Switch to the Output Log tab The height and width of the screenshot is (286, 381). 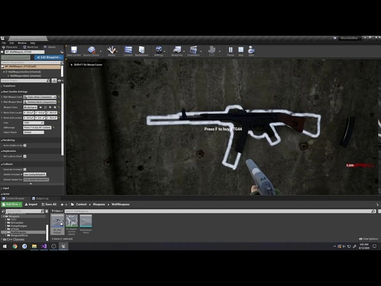point(40,198)
